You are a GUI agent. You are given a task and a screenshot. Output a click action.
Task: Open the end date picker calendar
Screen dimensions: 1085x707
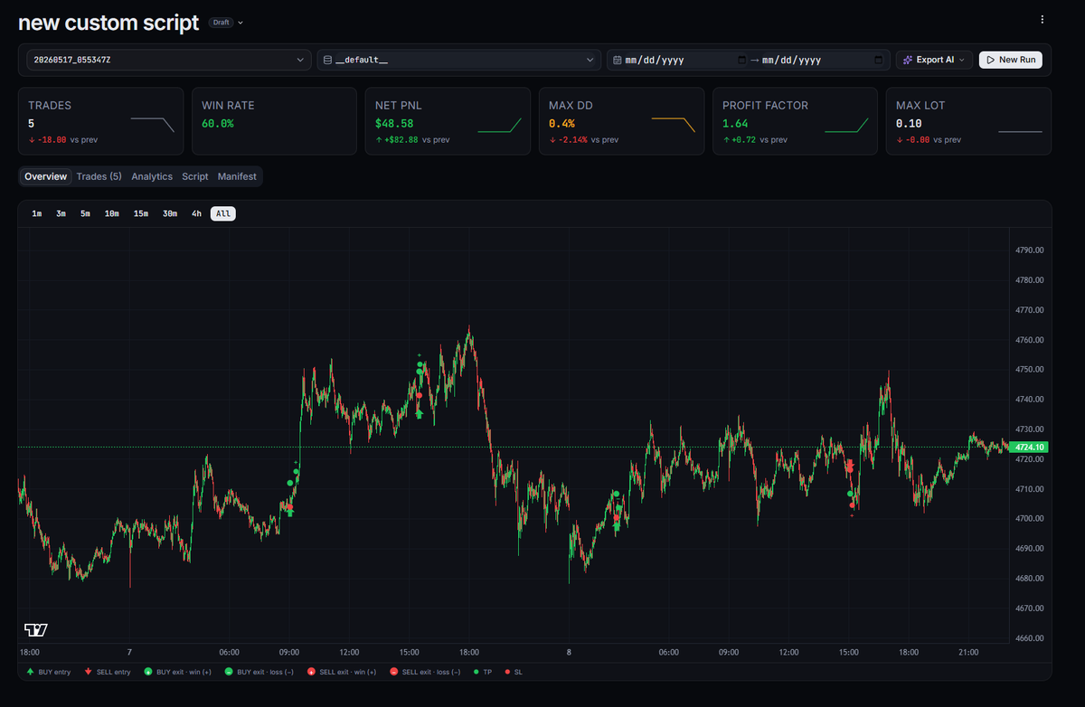click(879, 60)
